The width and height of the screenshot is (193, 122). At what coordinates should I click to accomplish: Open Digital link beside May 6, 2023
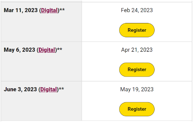point(47,50)
